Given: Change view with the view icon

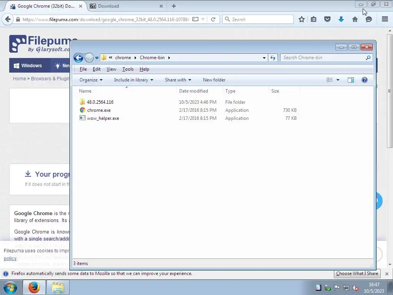Looking at the screenshot, I should 330,80.
